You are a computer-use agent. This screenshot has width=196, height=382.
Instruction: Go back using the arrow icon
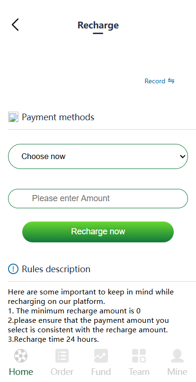pyautogui.click(x=15, y=25)
